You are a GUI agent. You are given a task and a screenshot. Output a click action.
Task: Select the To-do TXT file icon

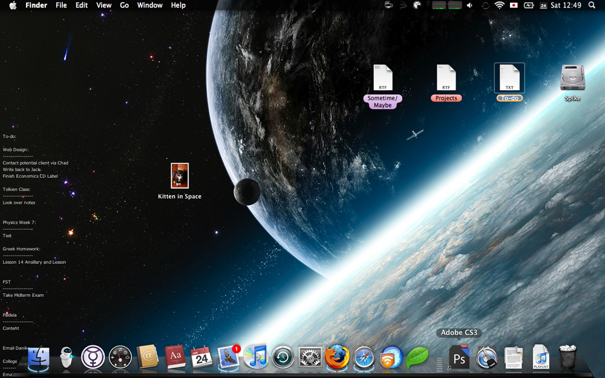pyautogui.click(x=509, y=78)
